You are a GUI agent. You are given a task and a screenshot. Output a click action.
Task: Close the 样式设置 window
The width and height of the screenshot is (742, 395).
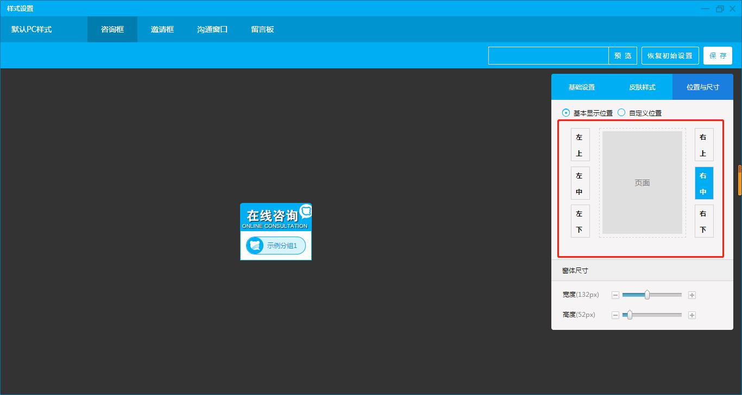point(733,9)
